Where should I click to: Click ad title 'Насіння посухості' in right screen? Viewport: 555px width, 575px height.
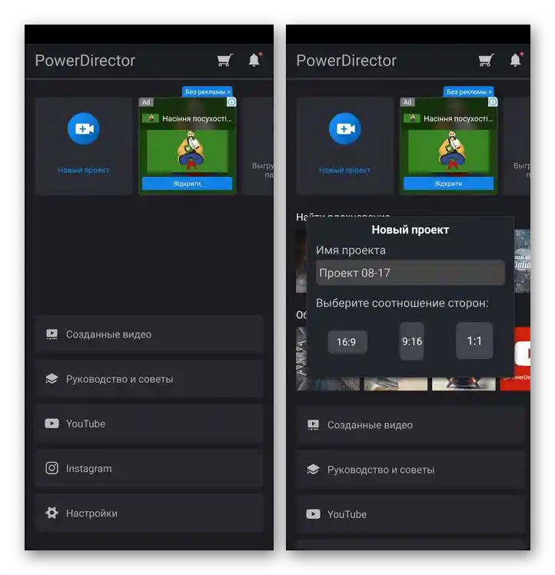[458, 119]
